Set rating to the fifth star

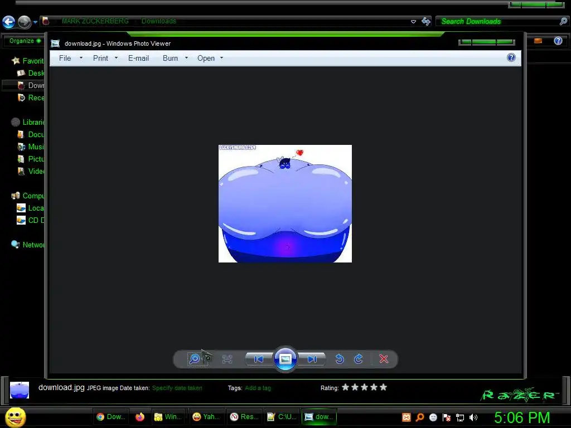(x=383, y=387)
